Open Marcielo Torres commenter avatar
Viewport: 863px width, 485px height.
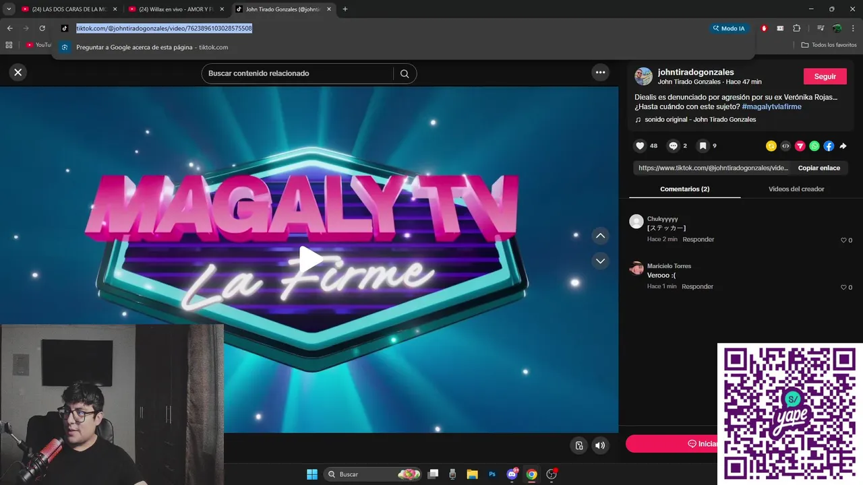[636, 268]
